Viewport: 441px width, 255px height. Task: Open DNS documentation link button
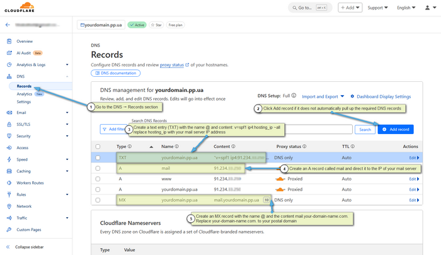(x=115, y=73)
